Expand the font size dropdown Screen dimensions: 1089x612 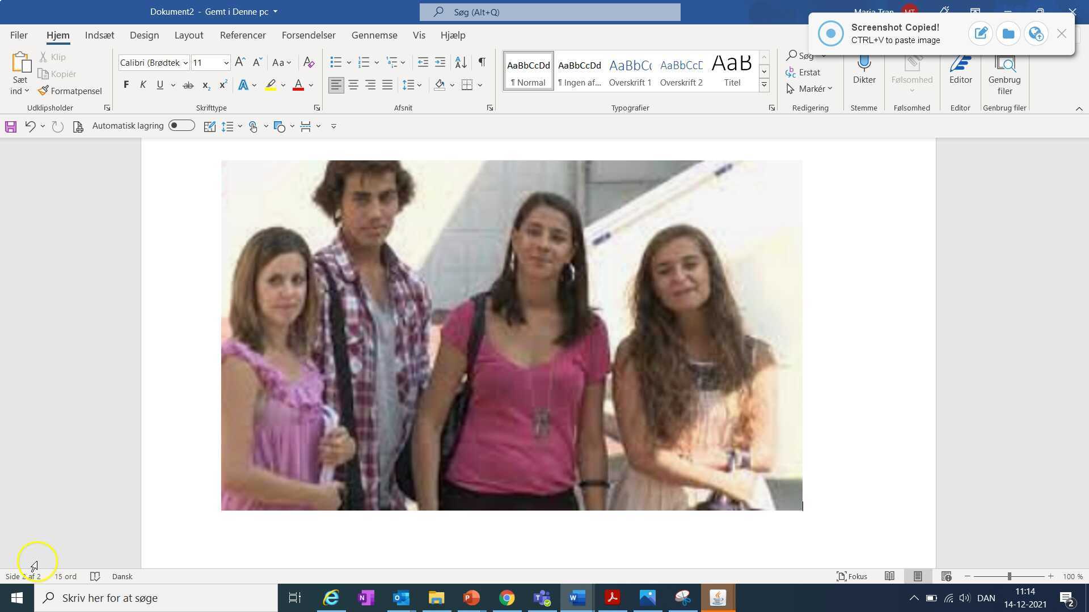(x=226, y=63)
